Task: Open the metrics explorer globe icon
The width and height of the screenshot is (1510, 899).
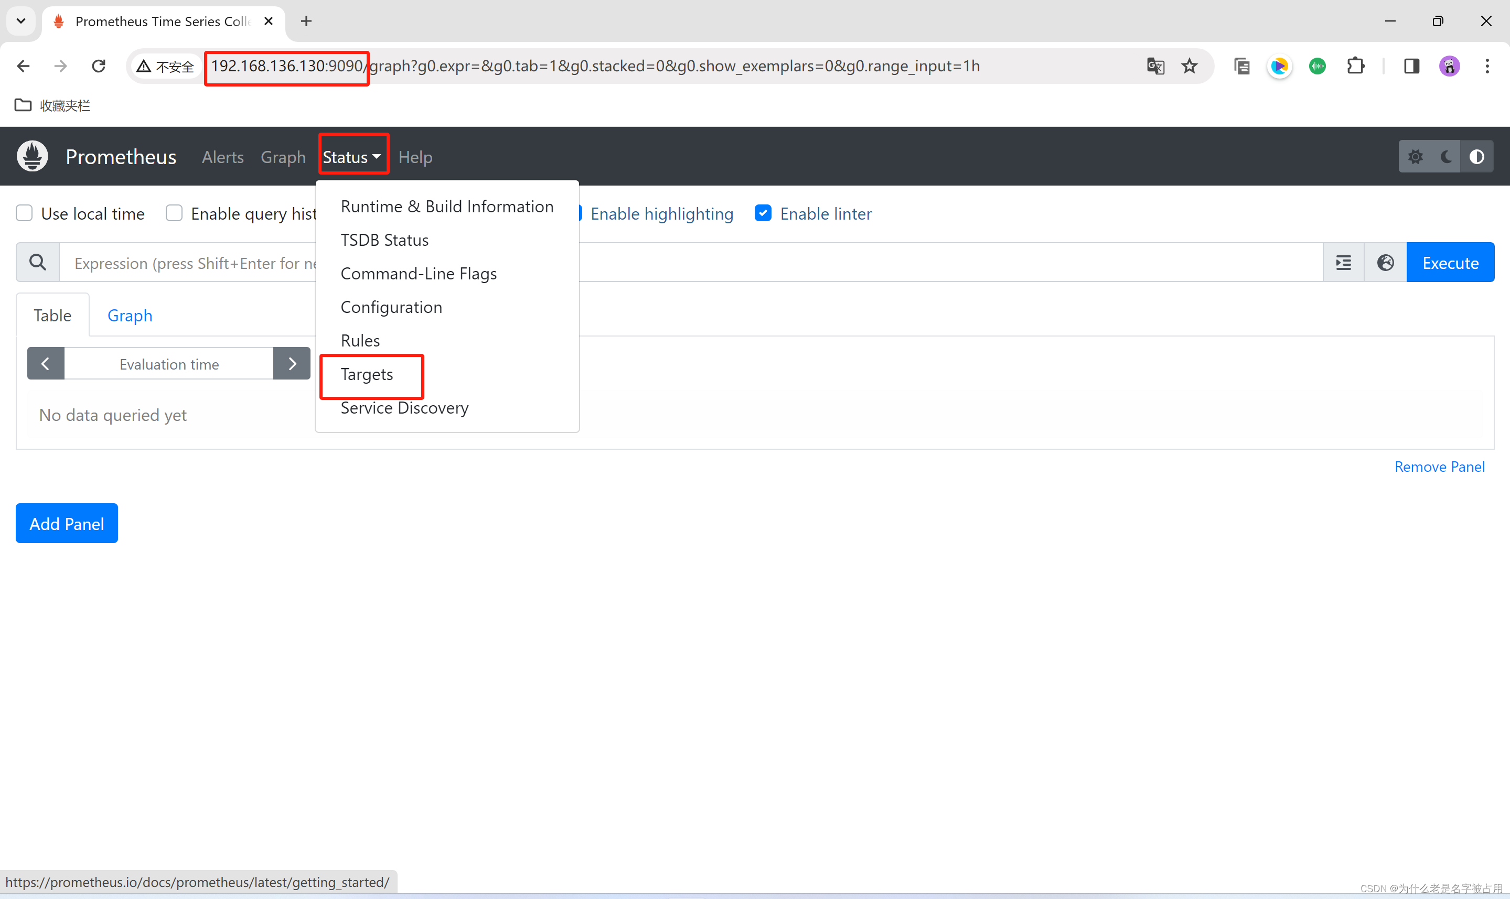Action: (1386, 262)
